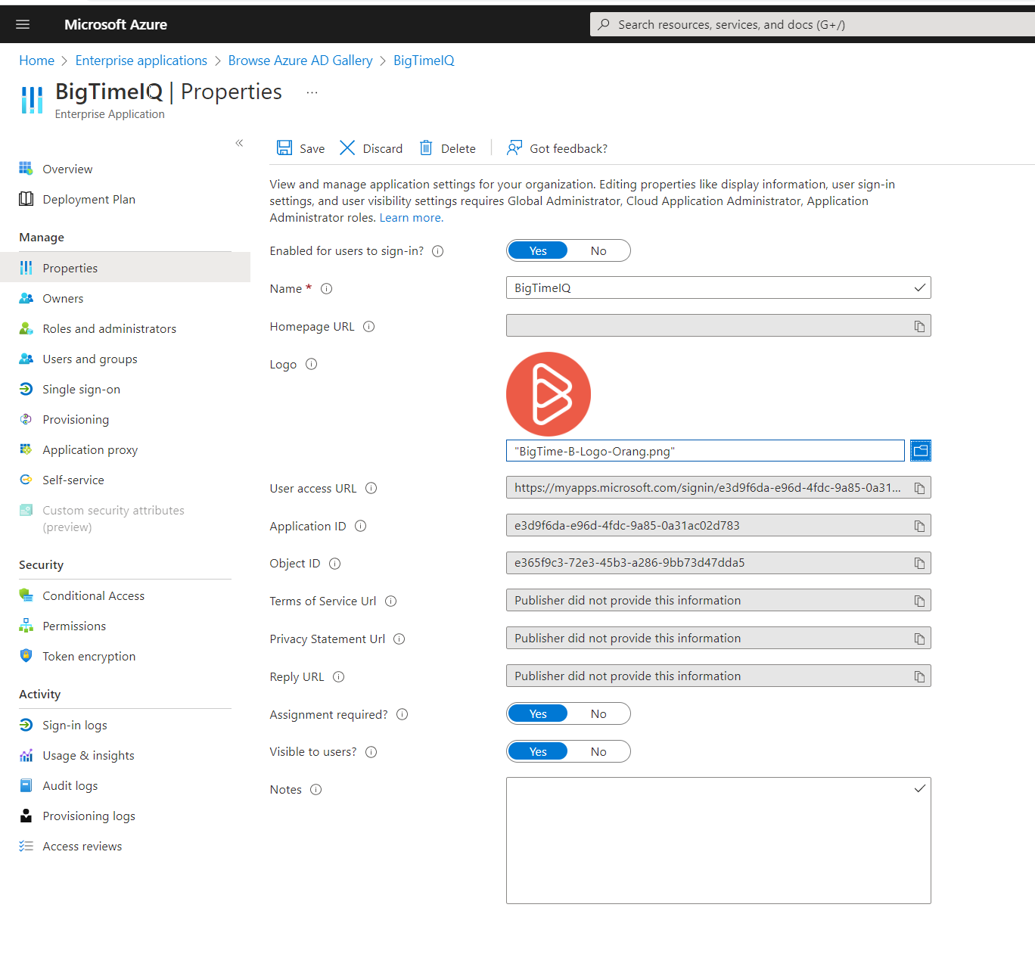Screen dimensions: 1035x979
Task: Click the Save disk icon
Action: tap(284, 148)
